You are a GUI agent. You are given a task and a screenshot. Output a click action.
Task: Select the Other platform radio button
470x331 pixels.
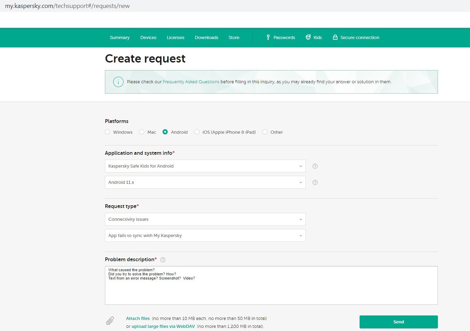click(x=265, y=132)
